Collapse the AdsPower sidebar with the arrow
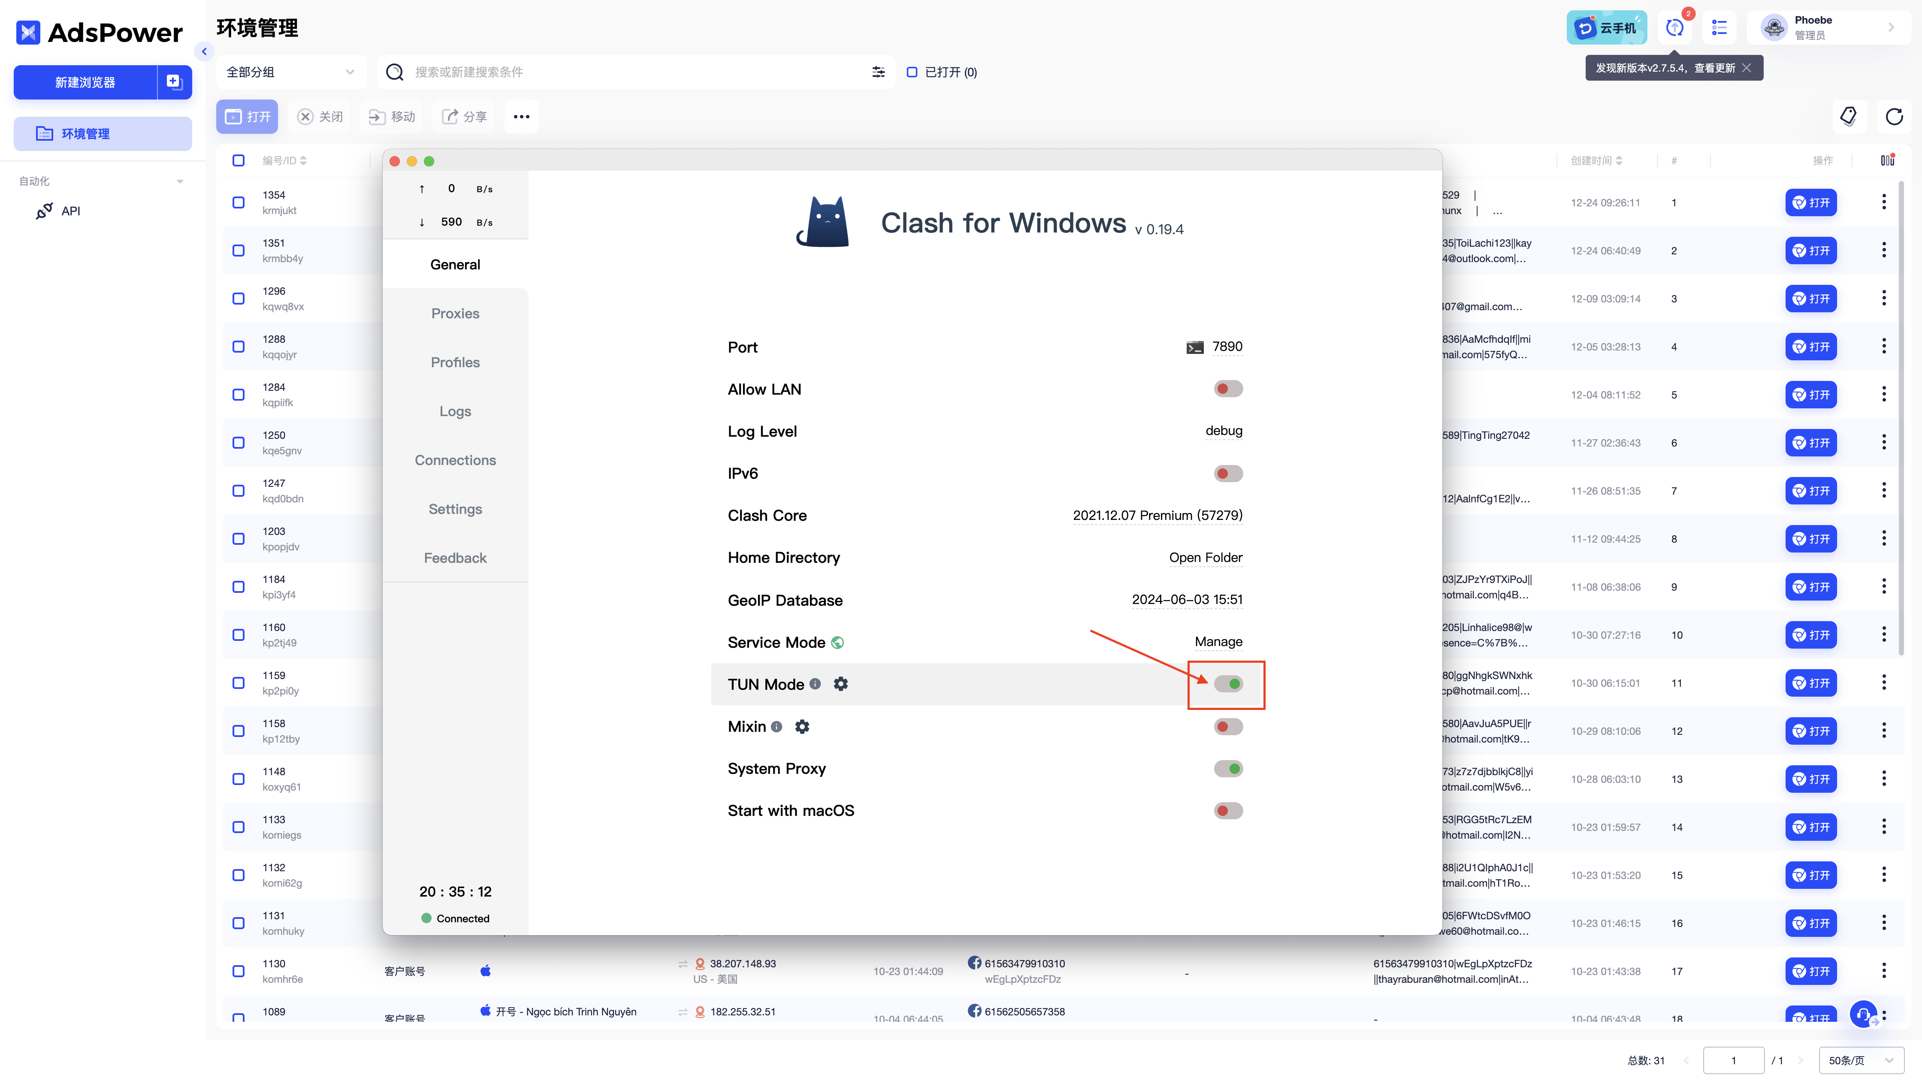Viewport: 1922px width, 1081px height. [204, 51]
